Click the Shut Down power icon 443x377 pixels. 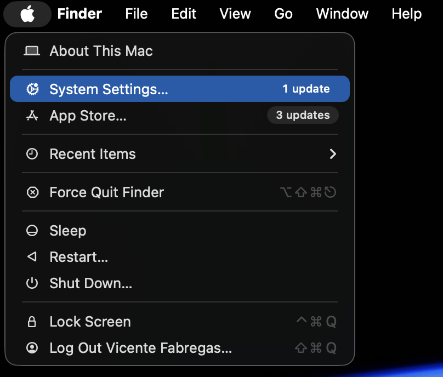[x=32, y=283]
